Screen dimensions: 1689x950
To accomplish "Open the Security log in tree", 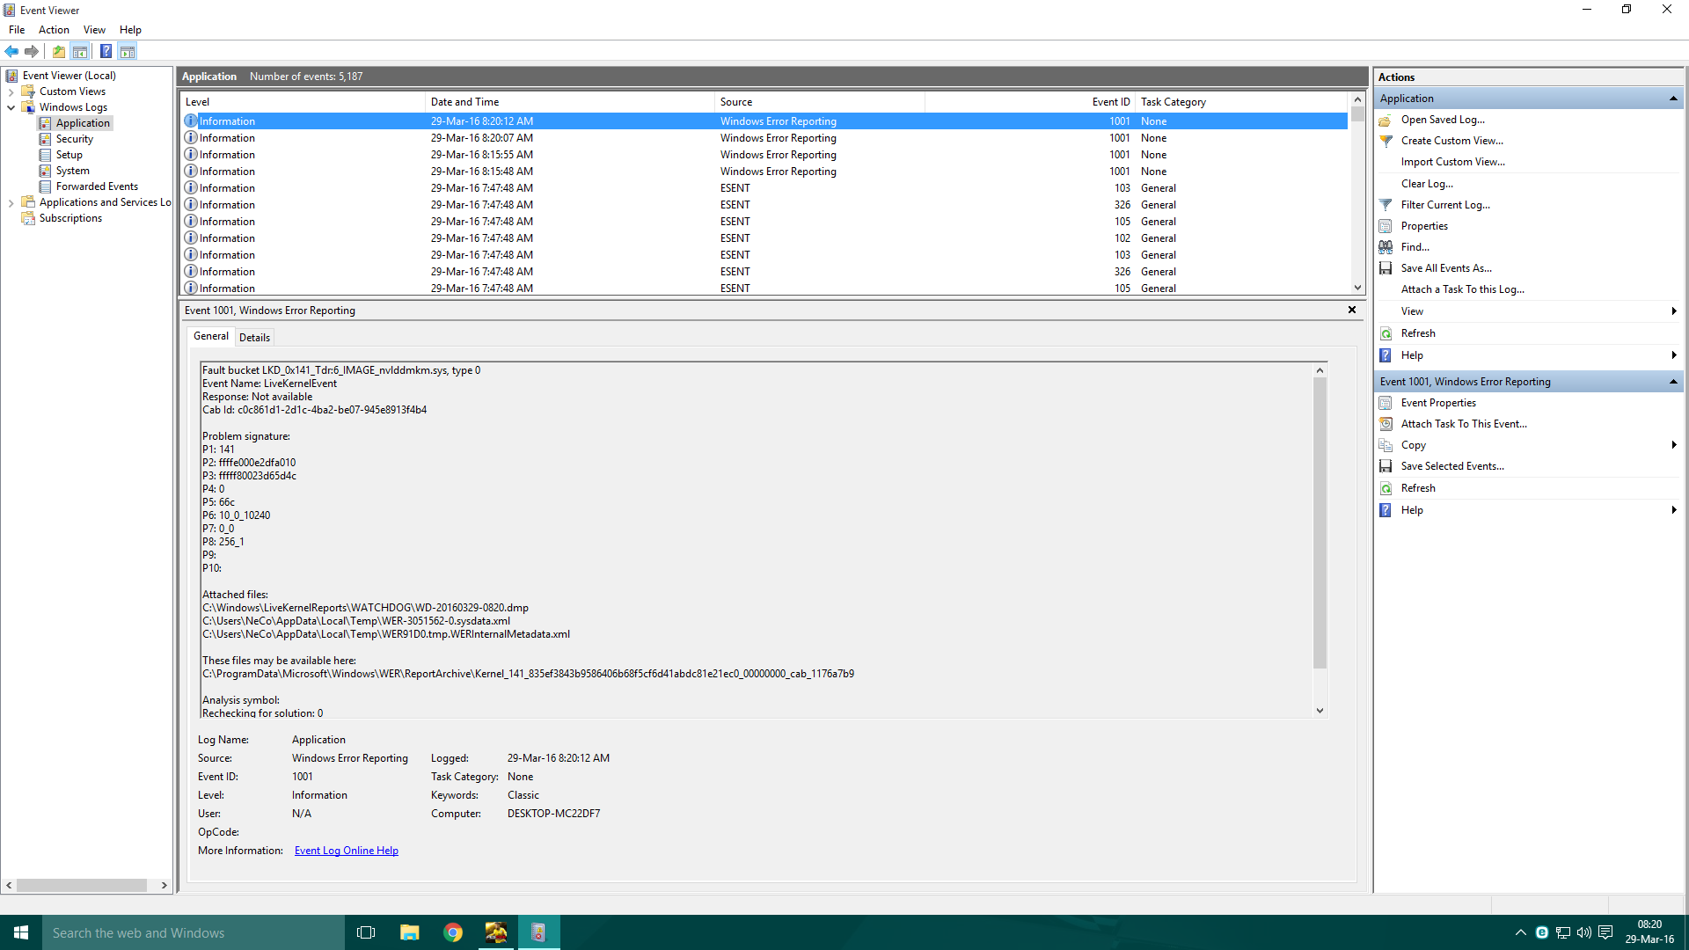I will click(74, 139).
